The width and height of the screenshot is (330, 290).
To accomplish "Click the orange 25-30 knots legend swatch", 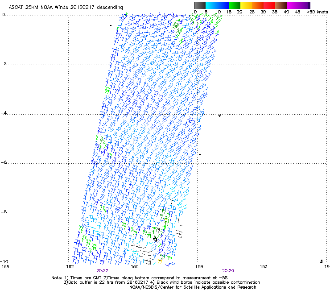I will tap(258, 5).
